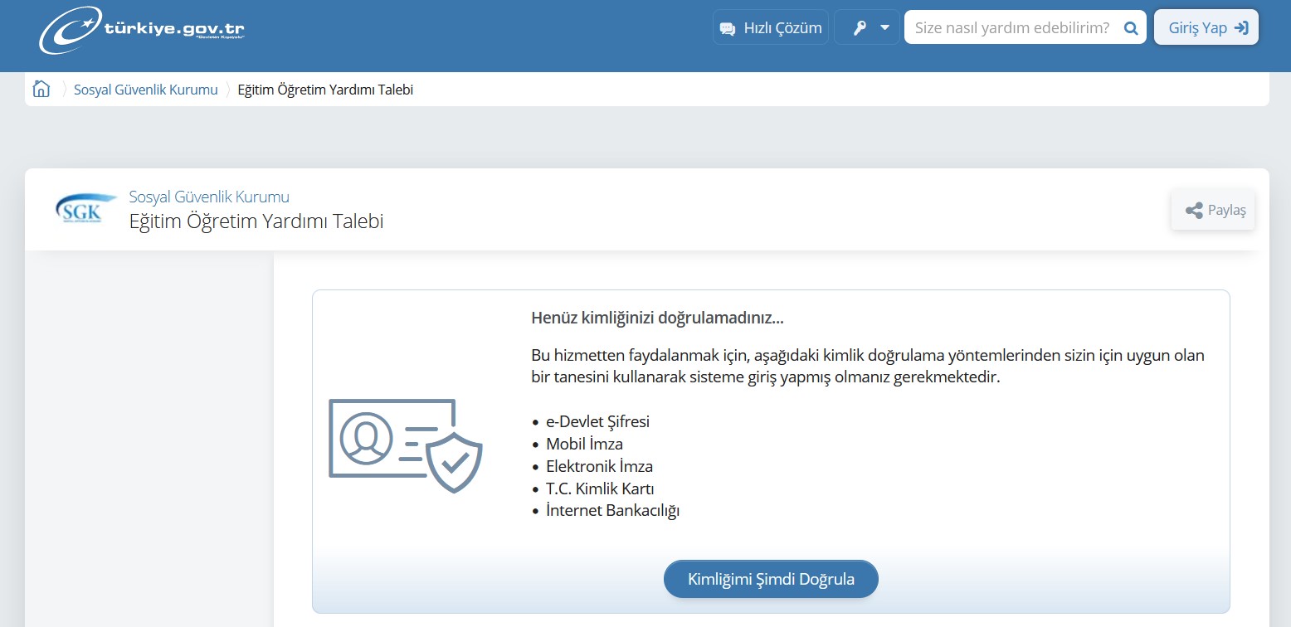Click the 'Eğitim Öğretim Yardımı Talebi' page heading
This screenshot has width=1291, height=627.
coord(256,221)
